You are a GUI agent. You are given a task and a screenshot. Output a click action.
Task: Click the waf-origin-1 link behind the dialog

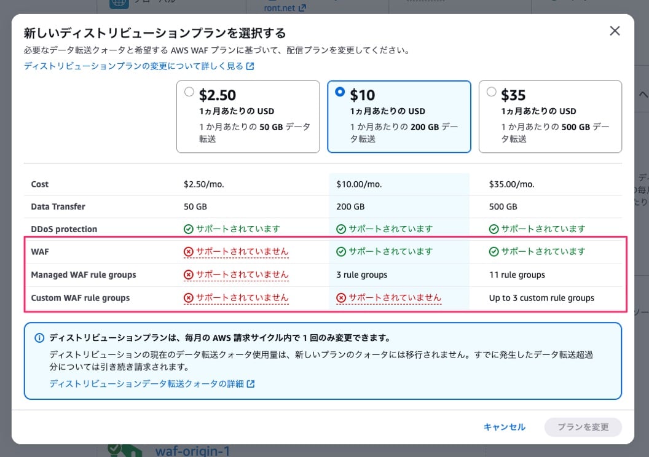pos(192,450)
